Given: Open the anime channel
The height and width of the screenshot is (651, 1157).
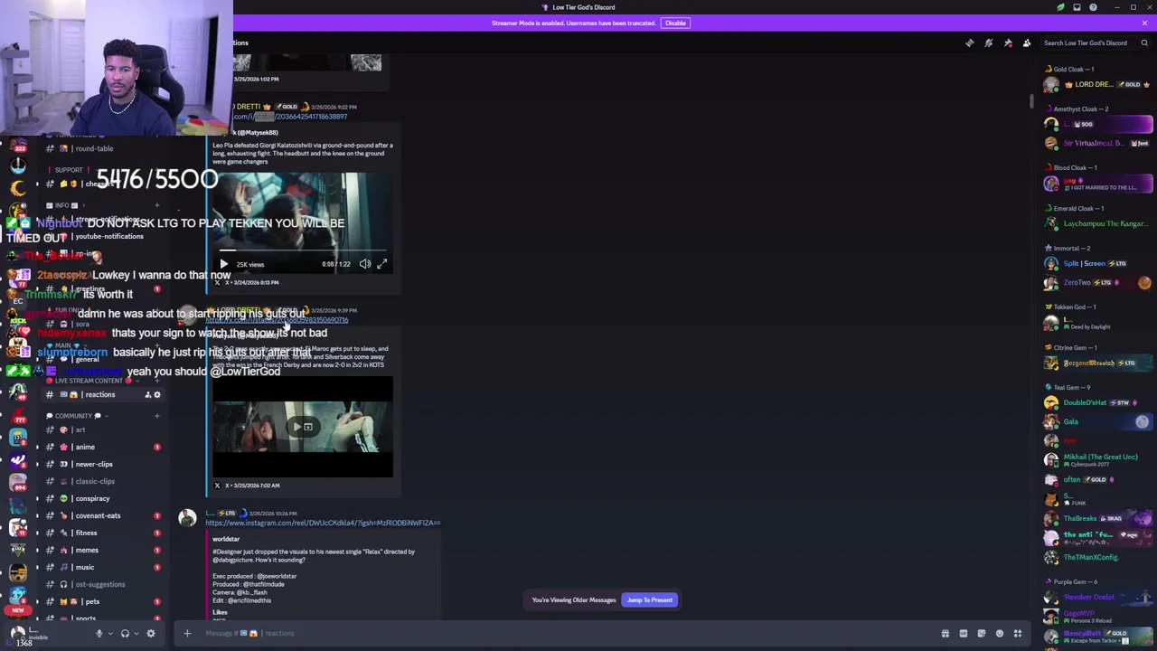Looking at the screenshot, I should pos(103,447).
